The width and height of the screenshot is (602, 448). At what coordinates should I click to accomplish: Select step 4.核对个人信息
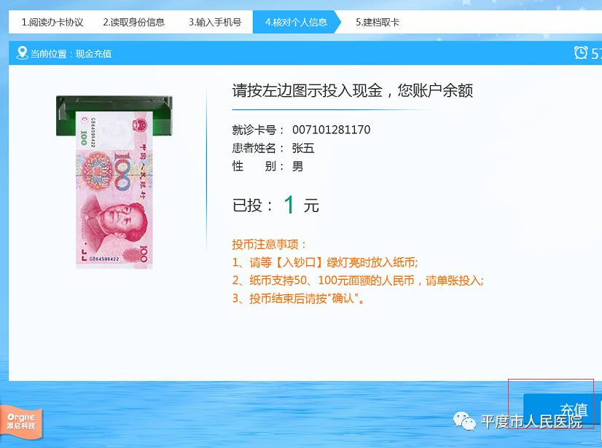pyautogui.click(x=296, y=23)
